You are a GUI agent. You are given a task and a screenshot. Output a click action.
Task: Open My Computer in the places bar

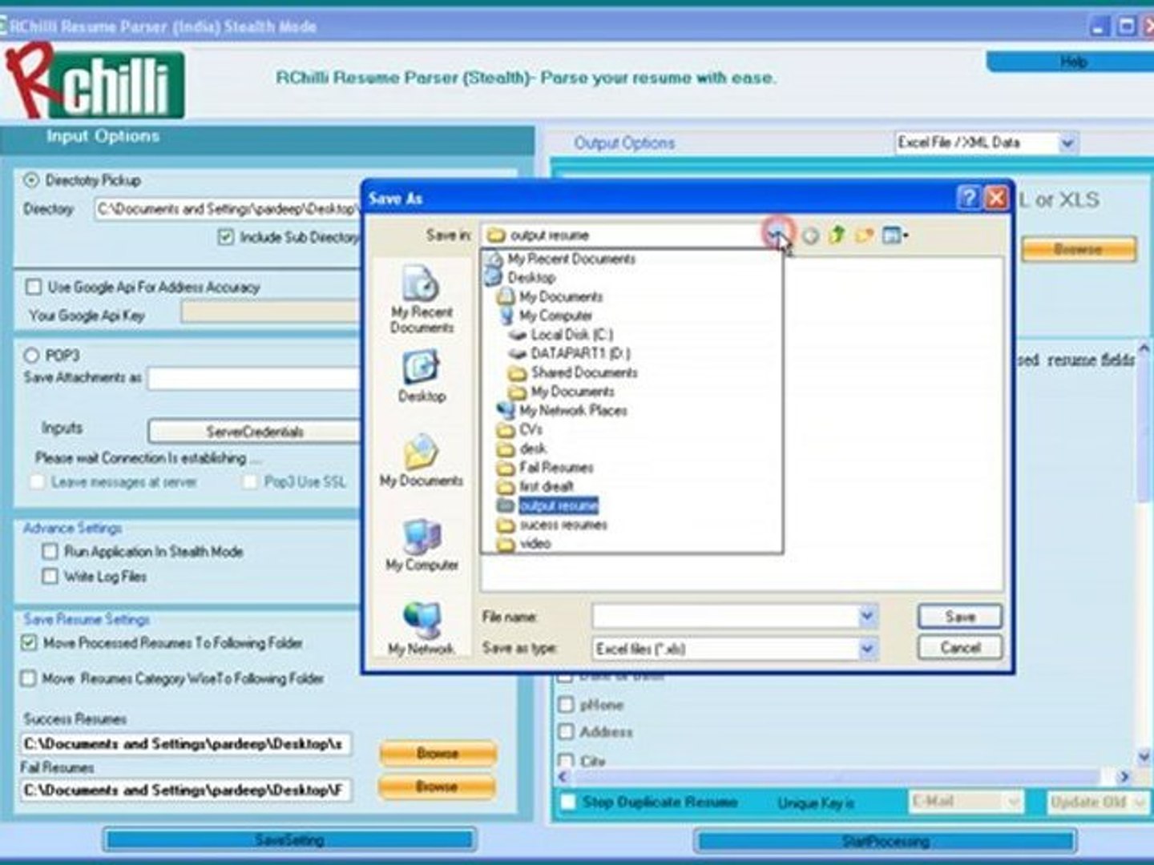422,545
